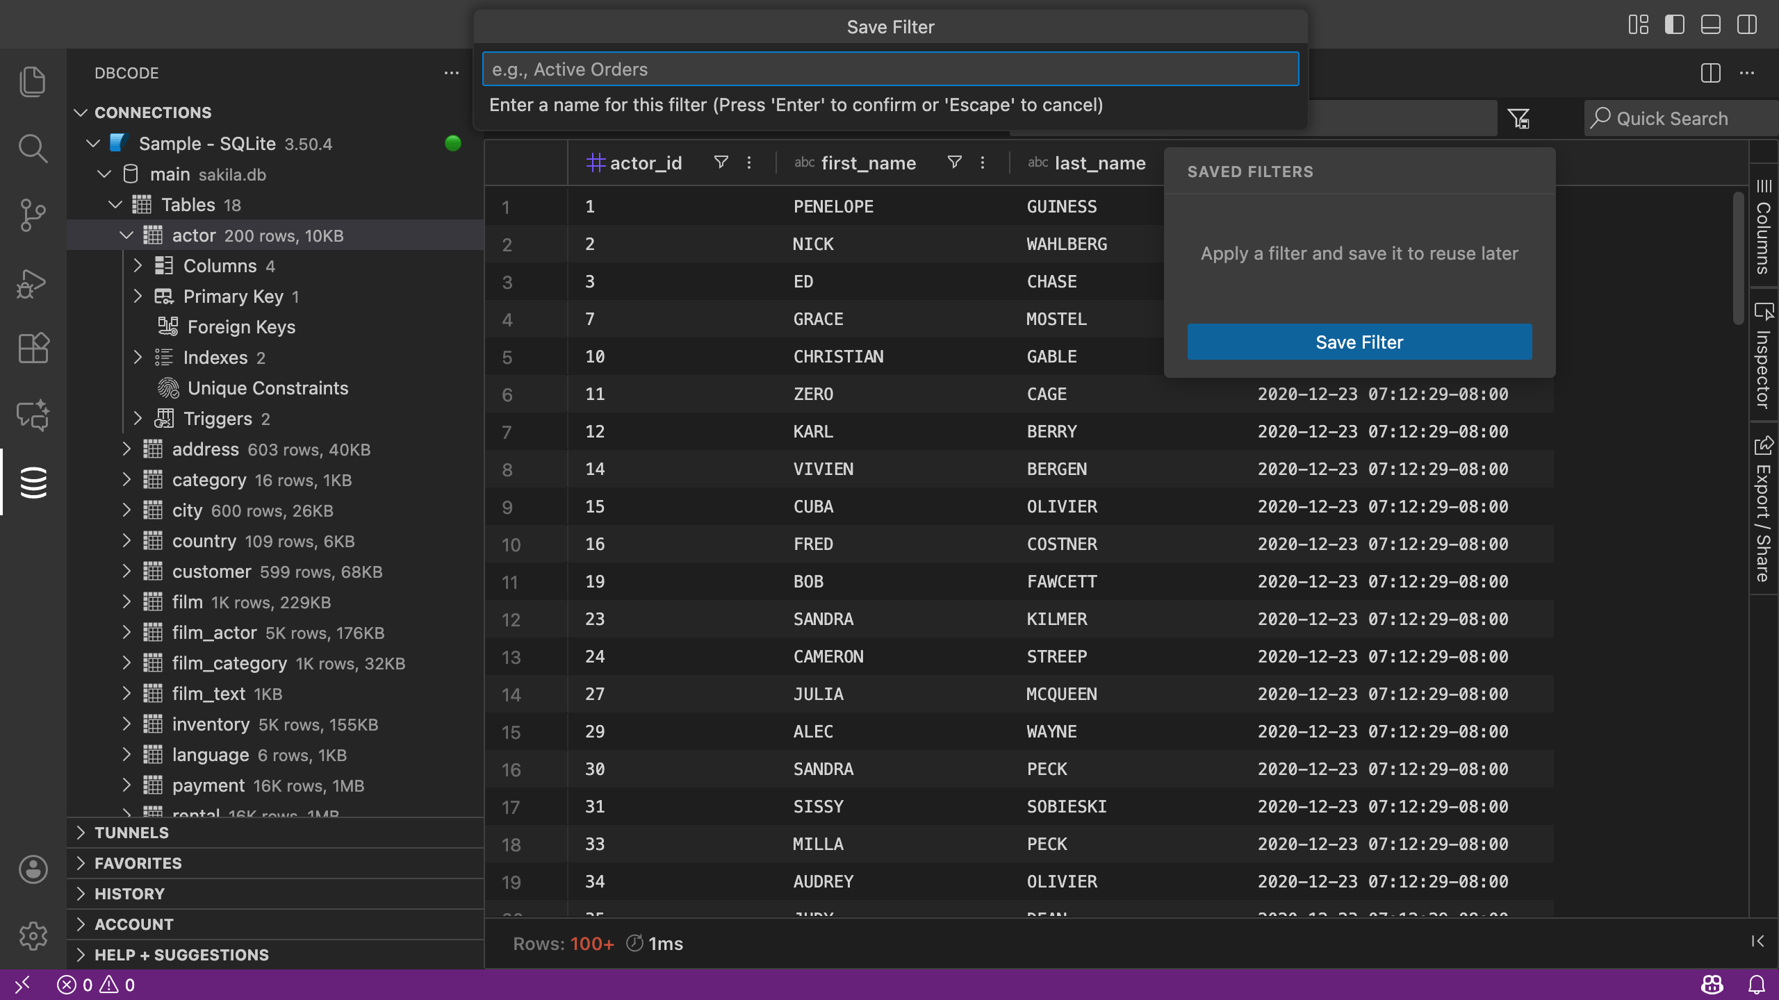Open the Extensions view icon

coord(33,347)
